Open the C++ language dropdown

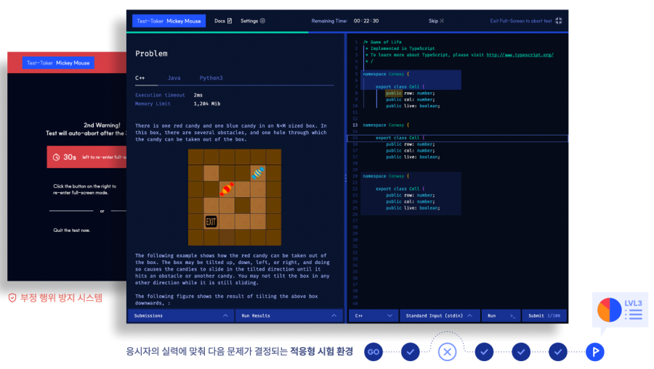coord(374,316)
